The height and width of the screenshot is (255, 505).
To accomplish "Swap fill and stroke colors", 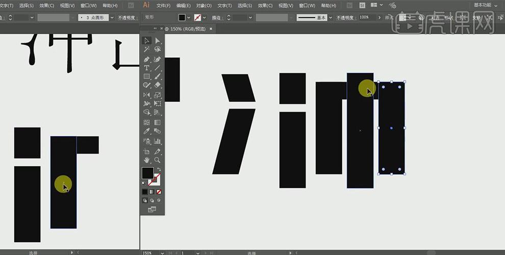I will 159,169.
